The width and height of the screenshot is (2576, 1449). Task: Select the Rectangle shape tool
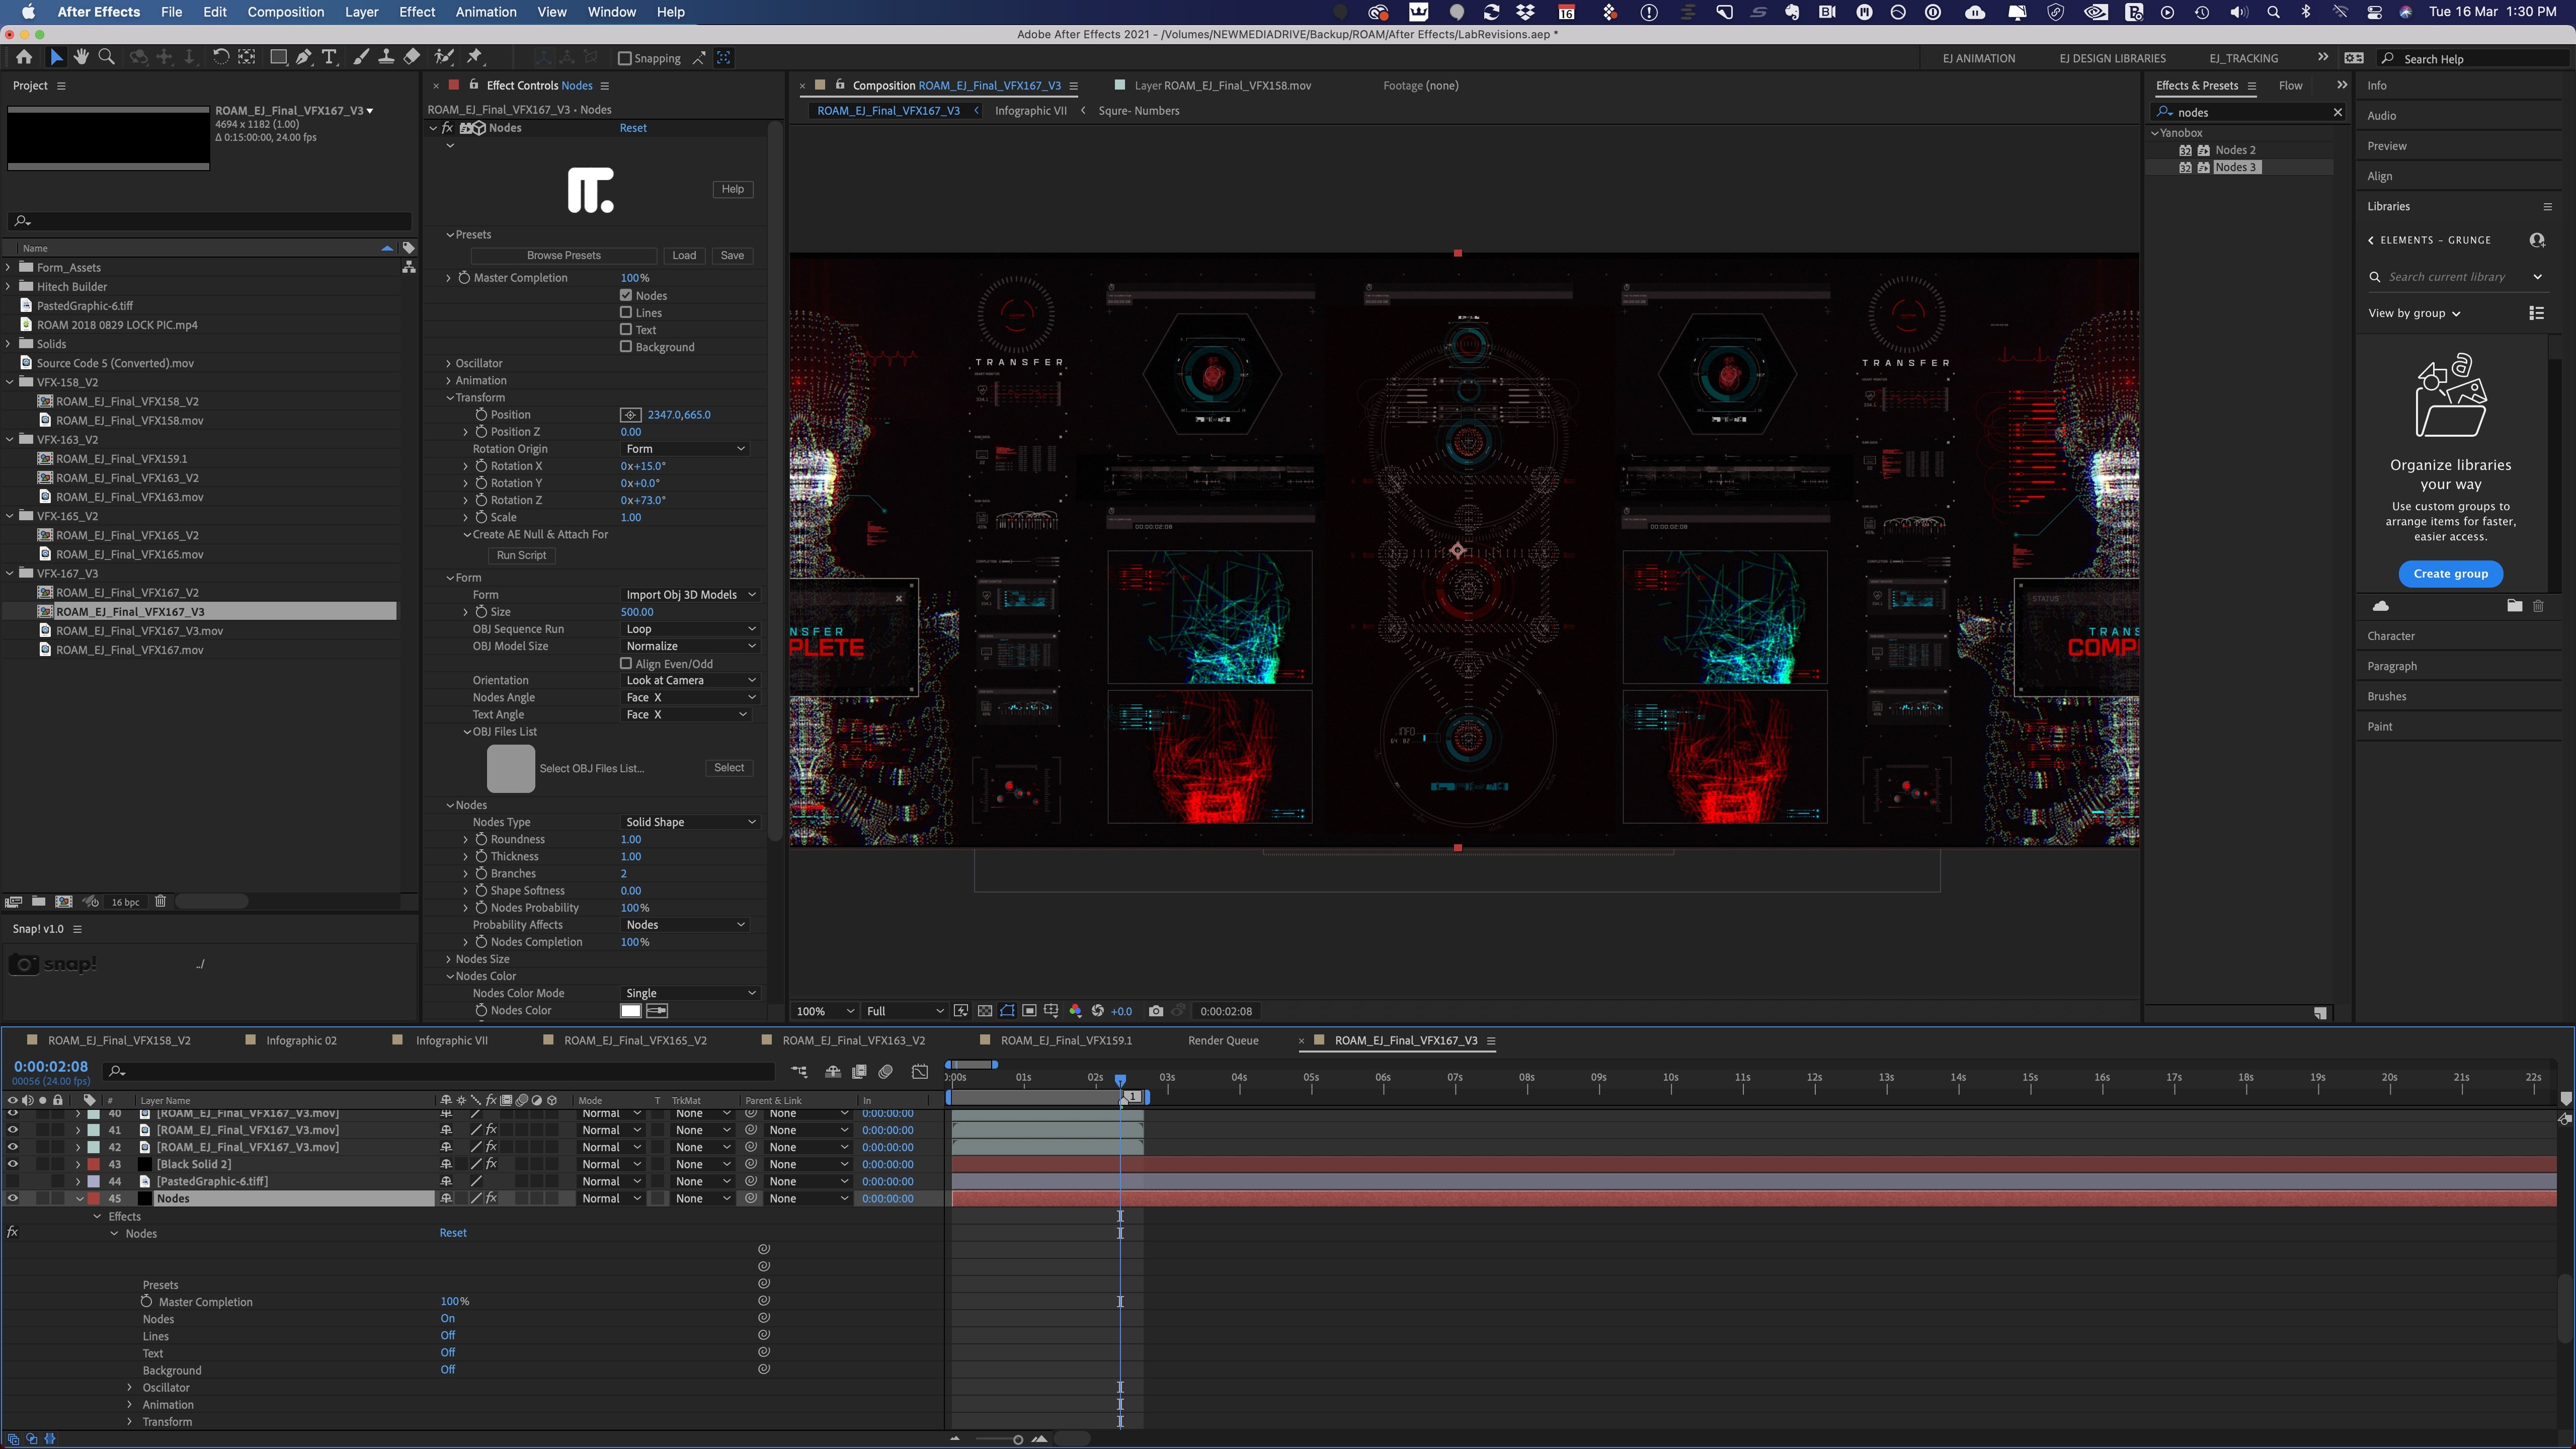[279, 57]
